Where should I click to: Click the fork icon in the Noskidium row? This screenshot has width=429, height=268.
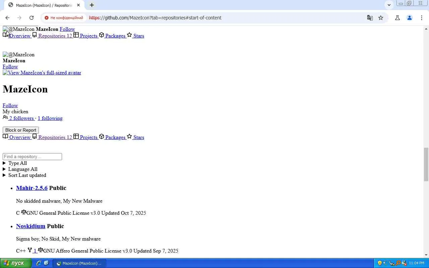[x=30, y=250]
